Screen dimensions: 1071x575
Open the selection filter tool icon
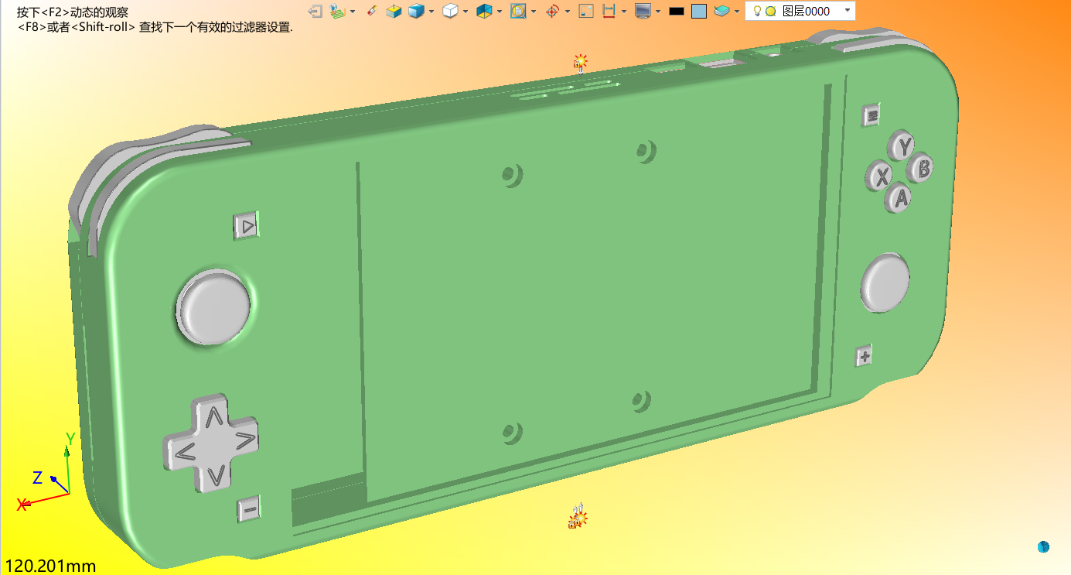tap(337, 11)
